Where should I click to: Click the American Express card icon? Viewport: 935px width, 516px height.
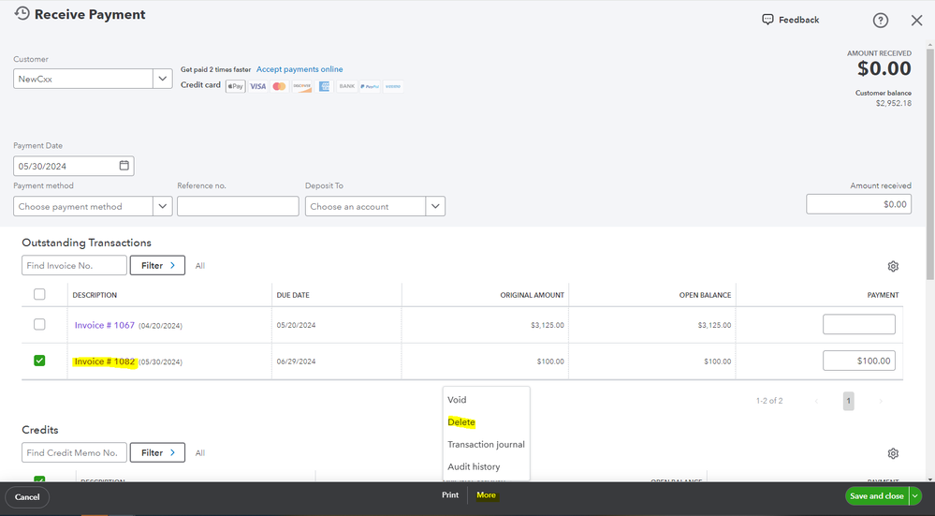(324, 86)
